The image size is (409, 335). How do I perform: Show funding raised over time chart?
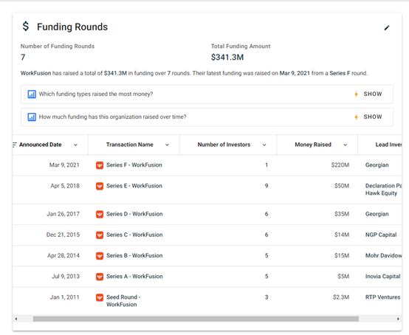click(x=373, y=117)
